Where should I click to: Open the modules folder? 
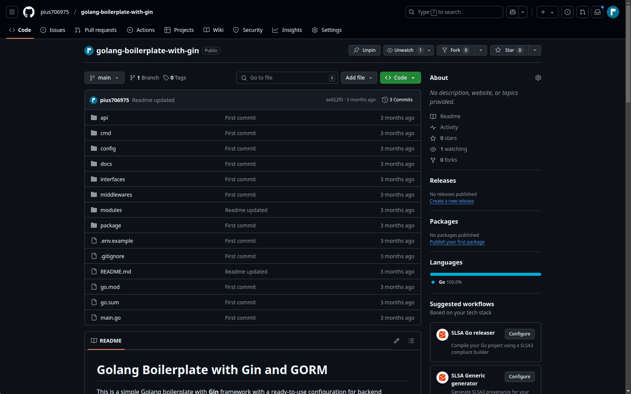click(111, 210)
